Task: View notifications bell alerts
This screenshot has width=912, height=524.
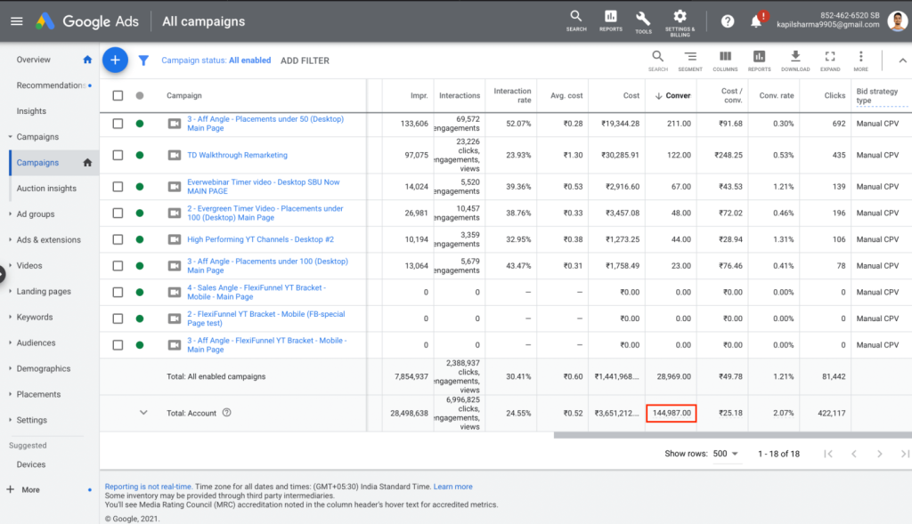Action: click(x=756, y=21)
